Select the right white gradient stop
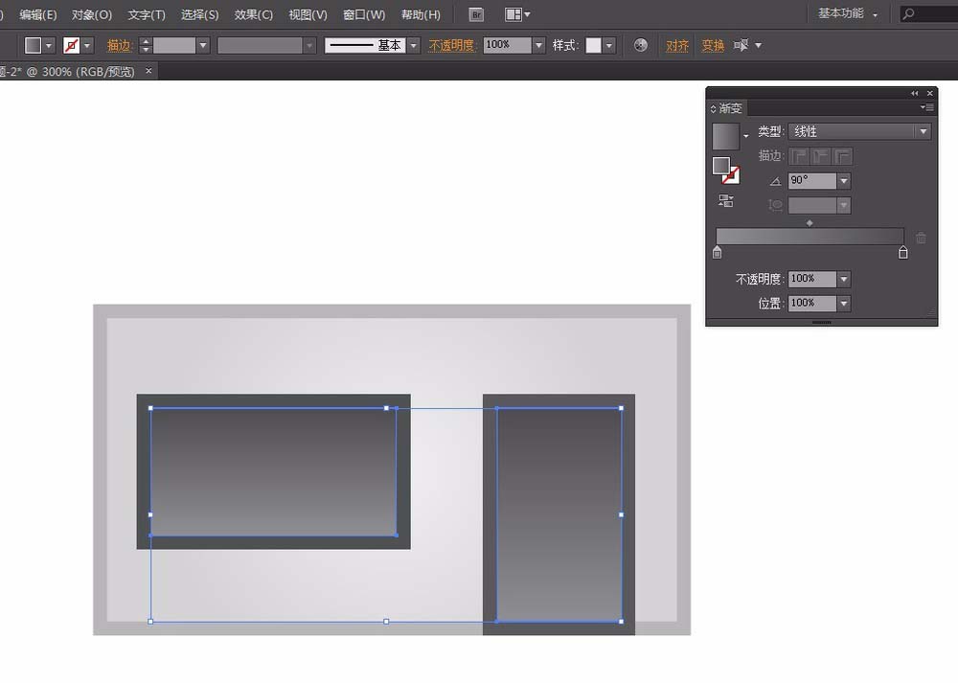 903,252
